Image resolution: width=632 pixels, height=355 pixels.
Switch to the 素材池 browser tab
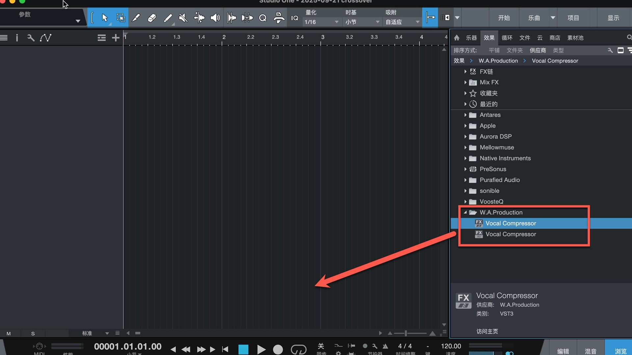click(575, 38)
